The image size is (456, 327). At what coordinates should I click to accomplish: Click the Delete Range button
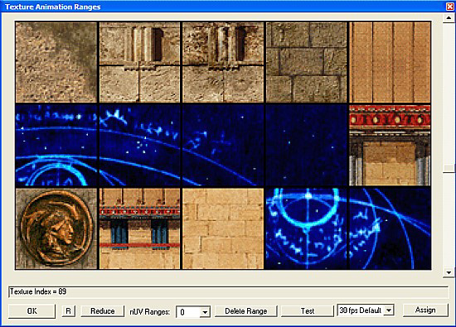[245, 311]
